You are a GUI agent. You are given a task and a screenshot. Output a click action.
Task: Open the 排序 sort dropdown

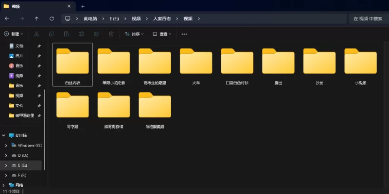pyautogui.click(x=134, y=34)
